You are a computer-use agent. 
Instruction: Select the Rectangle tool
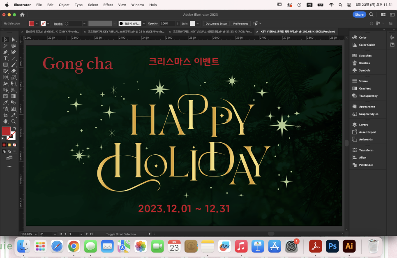tap(5, 65)
